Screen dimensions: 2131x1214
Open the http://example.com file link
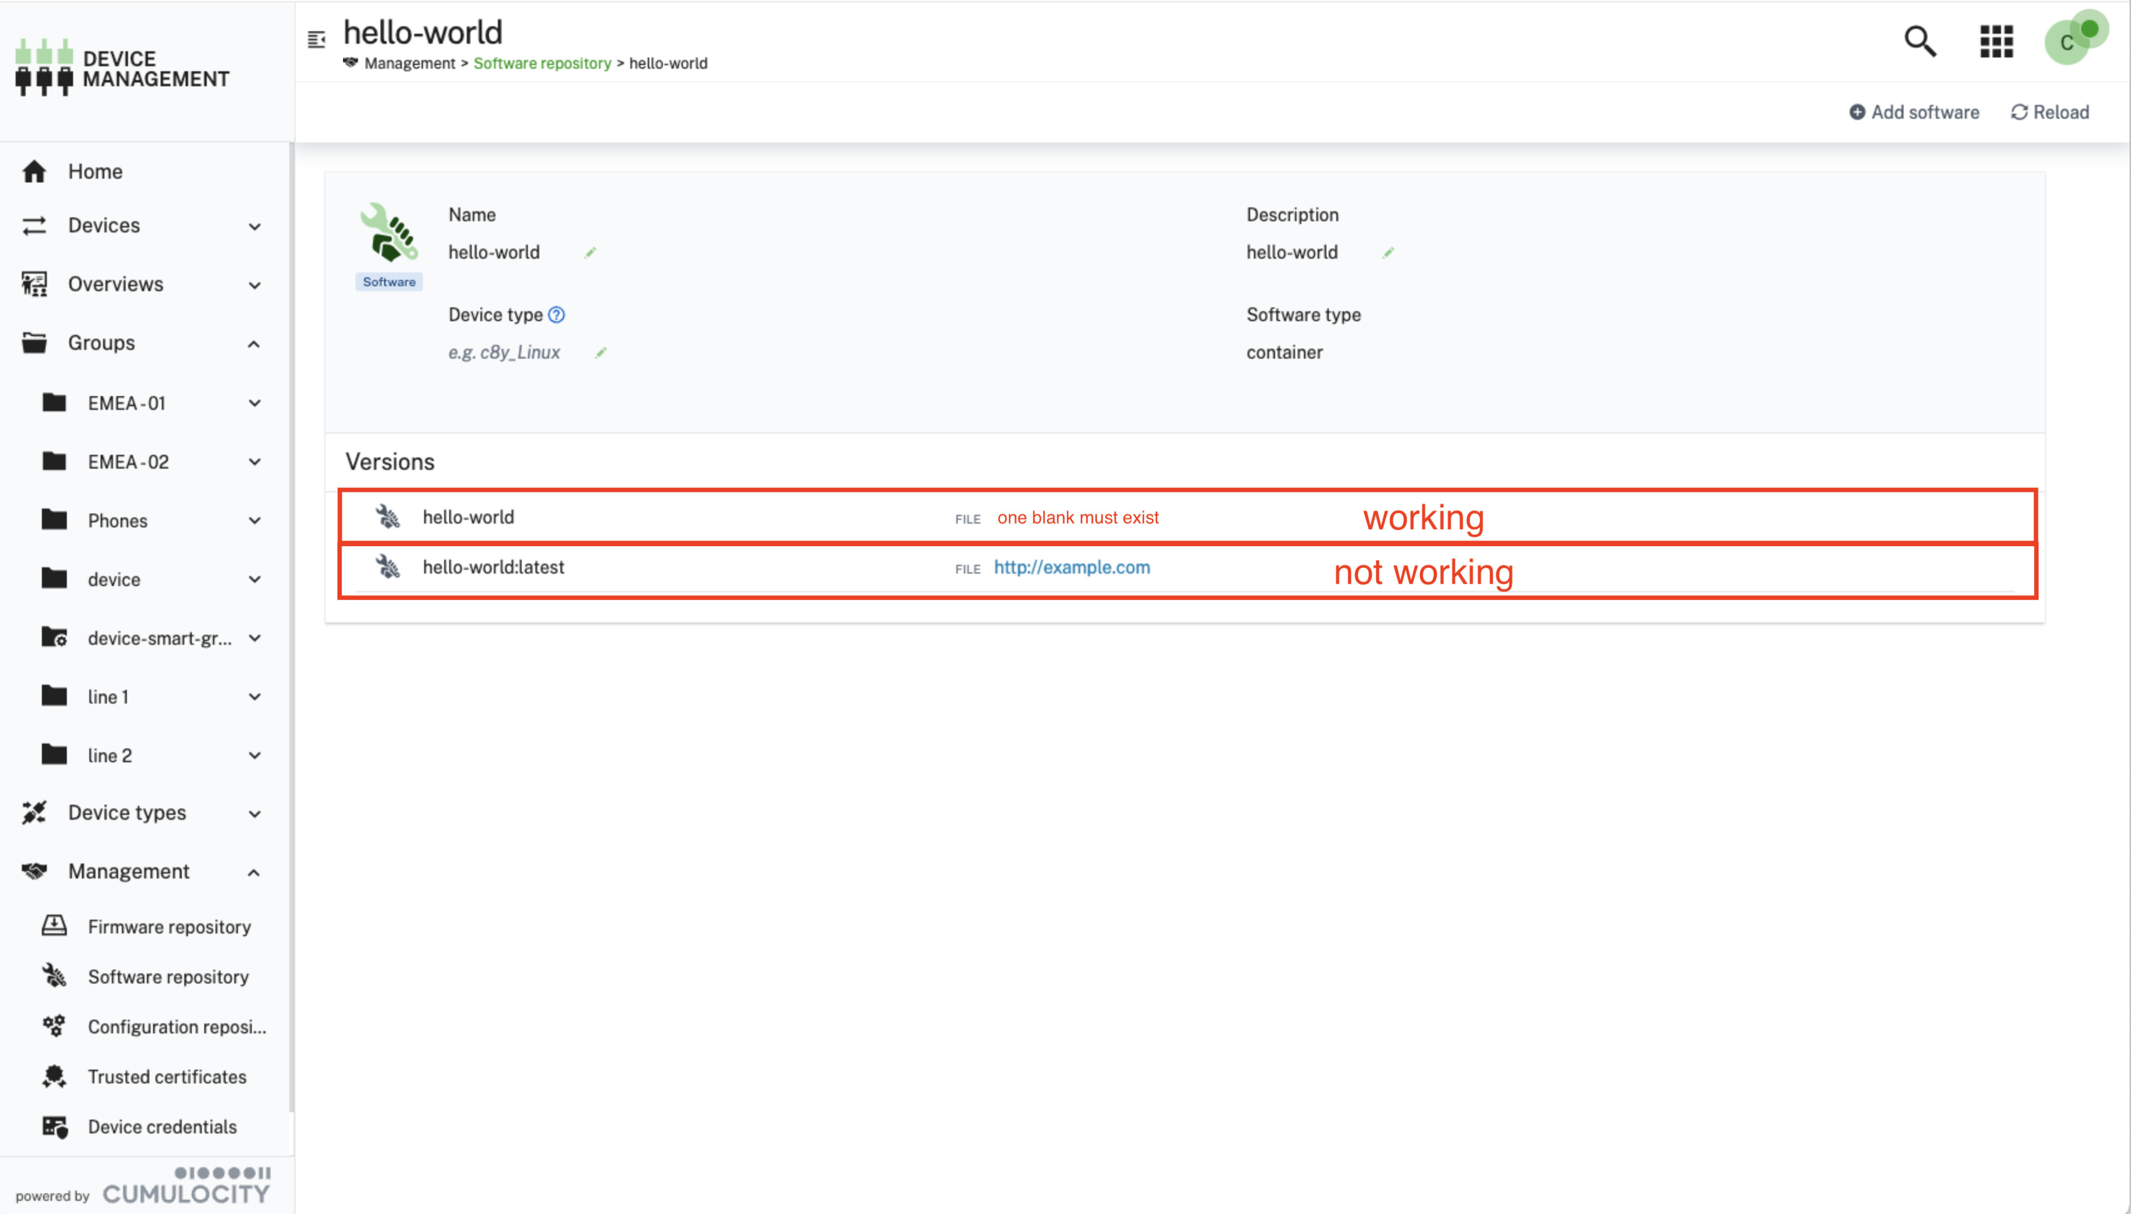[1071, 567]
